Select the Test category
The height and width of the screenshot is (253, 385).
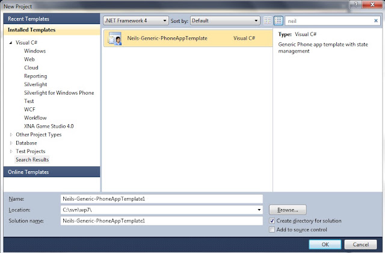[x=29, y=101]
